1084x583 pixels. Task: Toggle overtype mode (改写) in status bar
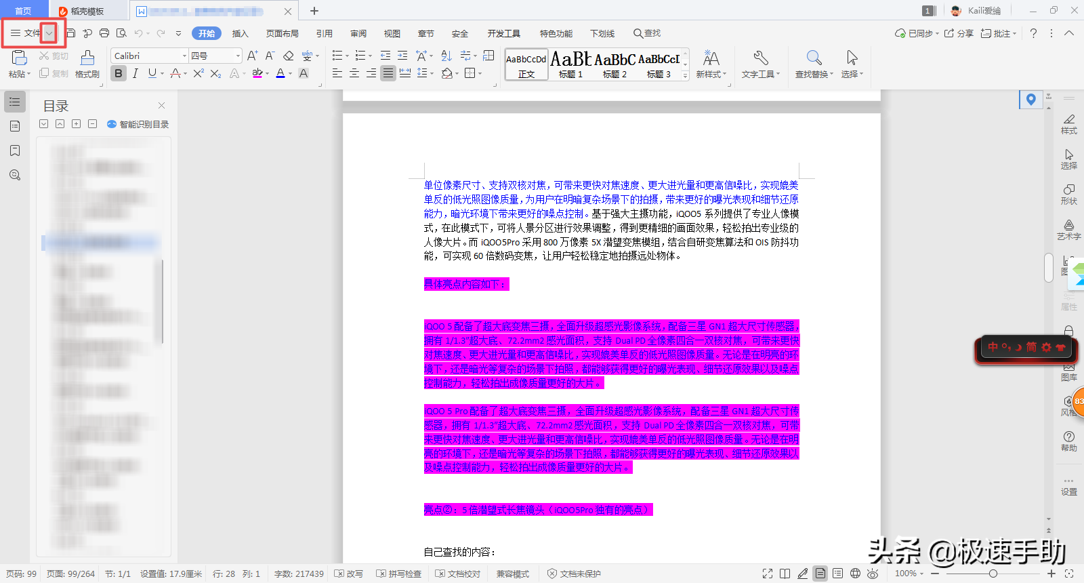(x=349, y=574)
